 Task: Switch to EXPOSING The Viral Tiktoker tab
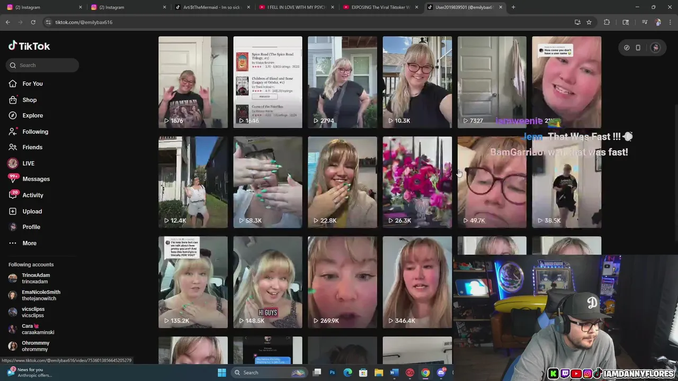(x=380, y=7)
